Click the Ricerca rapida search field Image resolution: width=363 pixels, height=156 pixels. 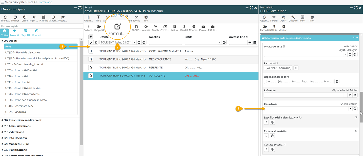coord(41,26)
